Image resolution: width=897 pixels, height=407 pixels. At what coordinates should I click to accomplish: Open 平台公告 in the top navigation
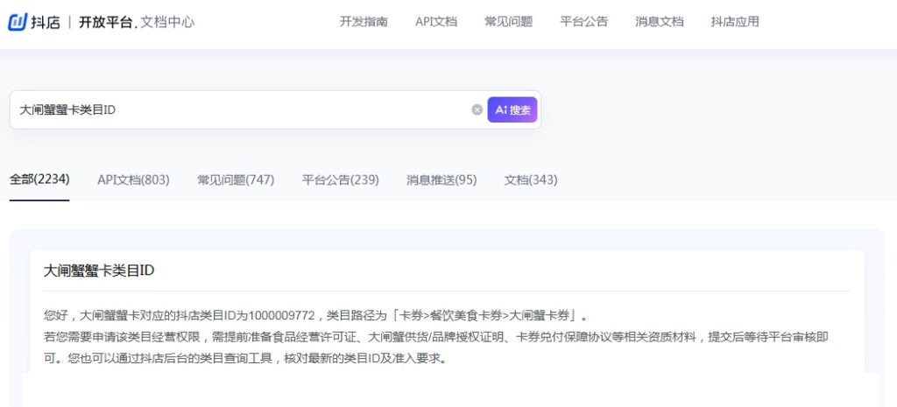pos(583,22)
